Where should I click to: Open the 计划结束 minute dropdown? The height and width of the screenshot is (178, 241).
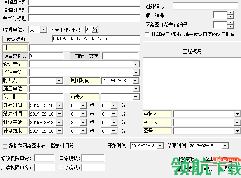coord(114,131)
